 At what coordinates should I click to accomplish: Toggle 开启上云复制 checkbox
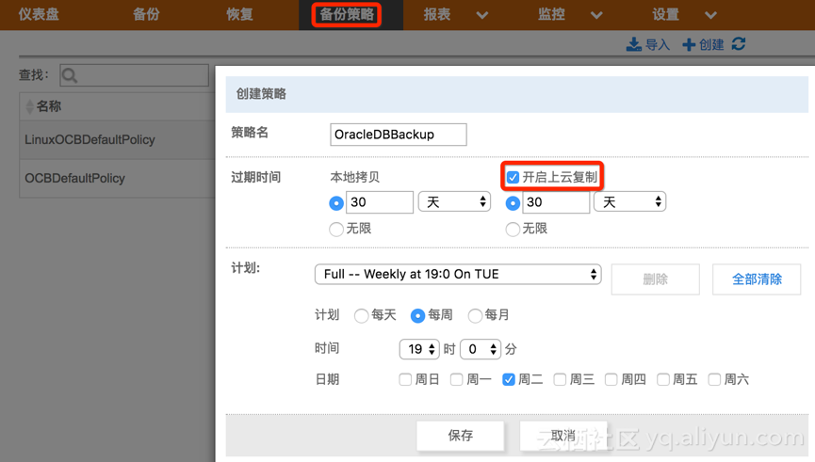[x=513, y=178]
